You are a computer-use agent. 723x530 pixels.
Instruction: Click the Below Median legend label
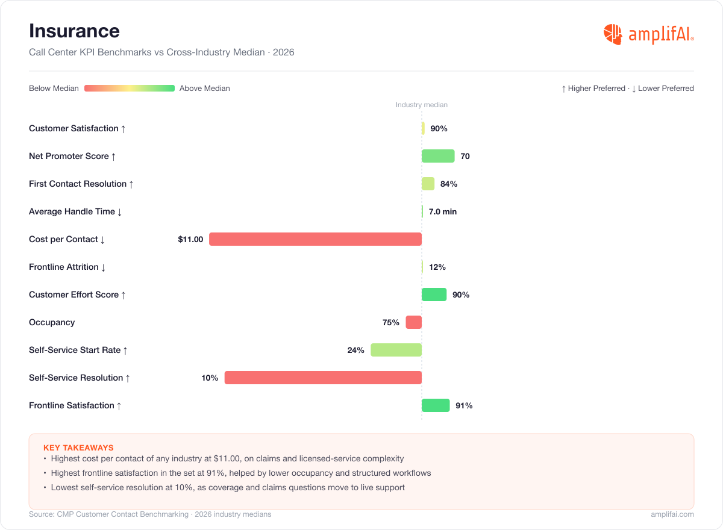click(54, 89)
